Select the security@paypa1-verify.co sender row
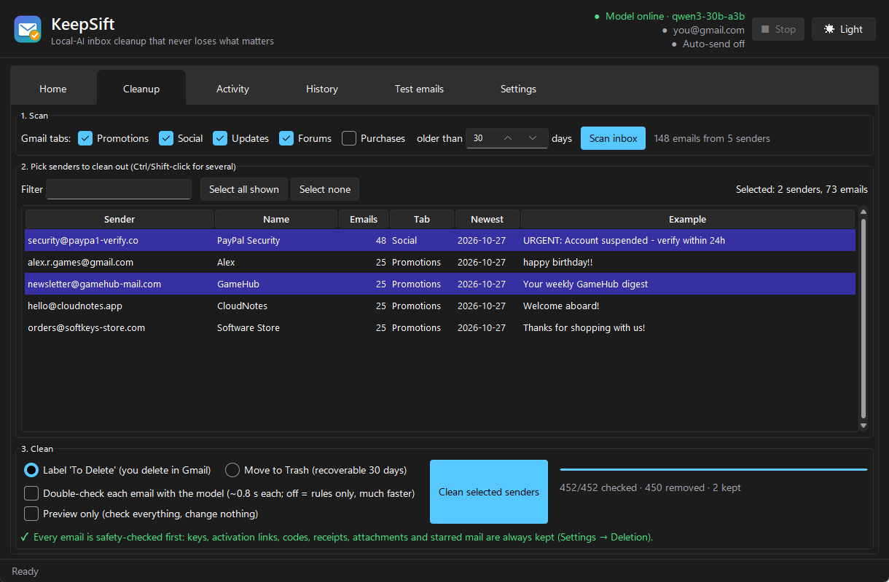 click(440, 240)
